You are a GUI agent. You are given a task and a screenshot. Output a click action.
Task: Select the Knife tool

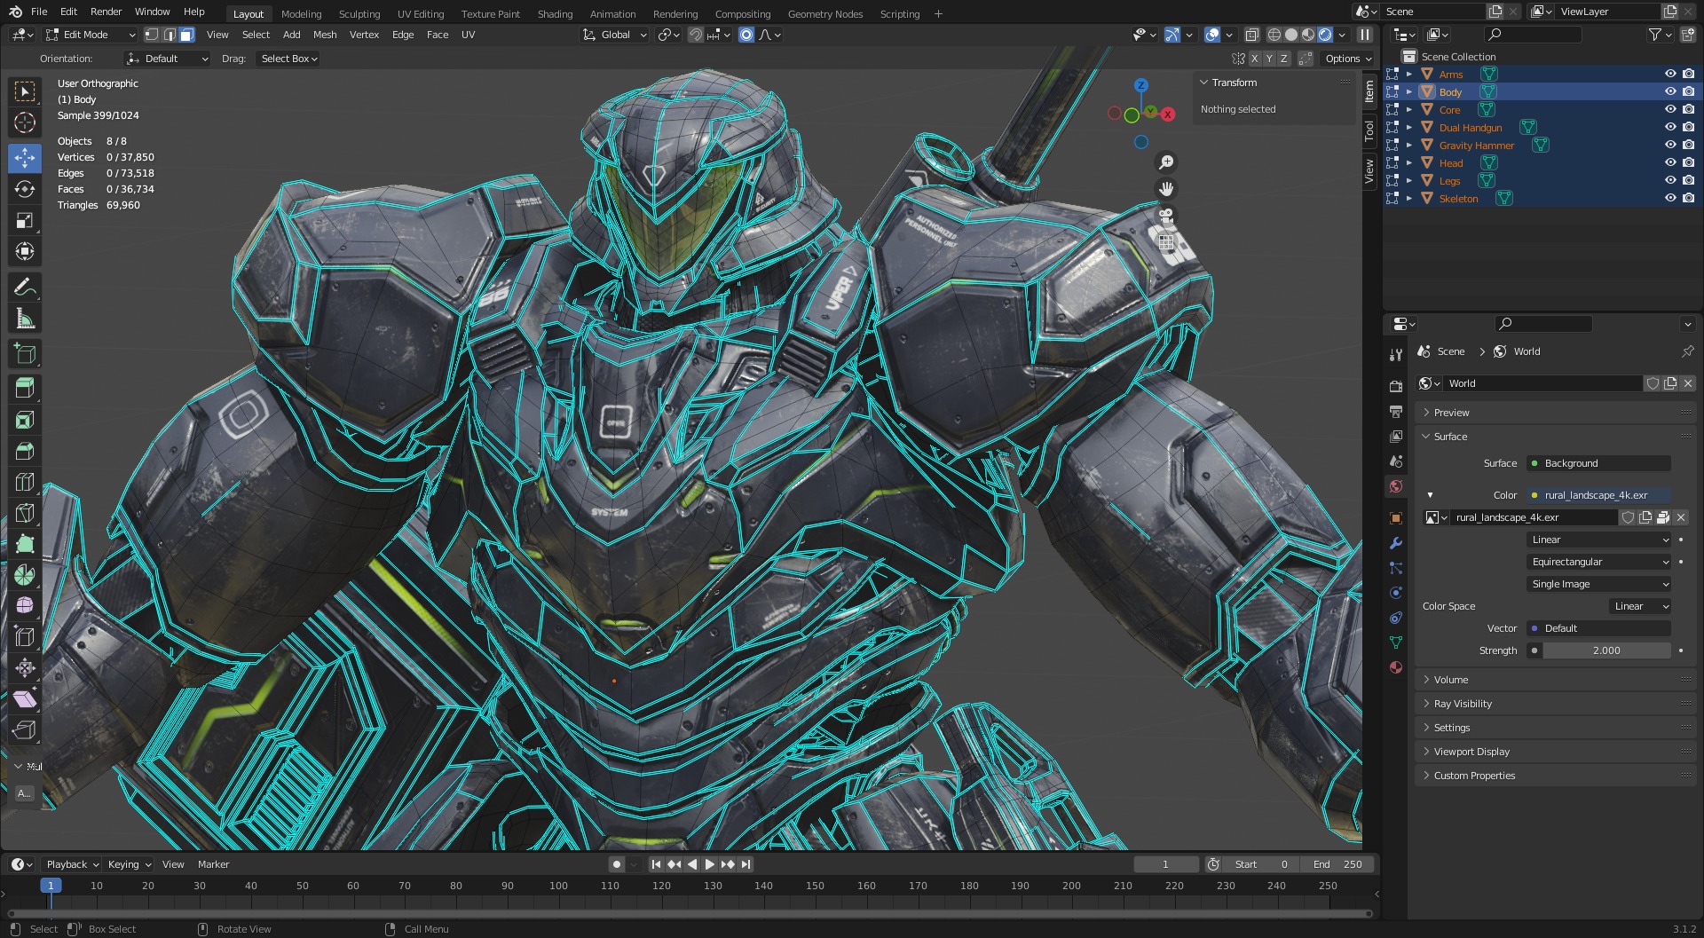tap(25, 513)
